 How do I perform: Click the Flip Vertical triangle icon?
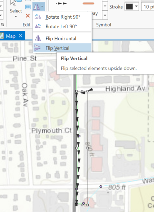[x=37, y=48]
